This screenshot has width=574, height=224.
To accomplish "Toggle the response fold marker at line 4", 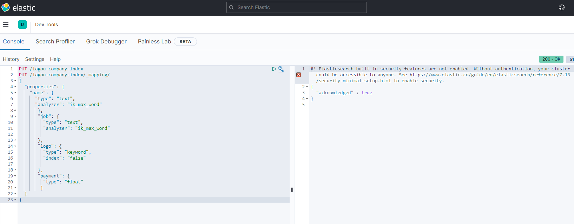I will point(307,99).
